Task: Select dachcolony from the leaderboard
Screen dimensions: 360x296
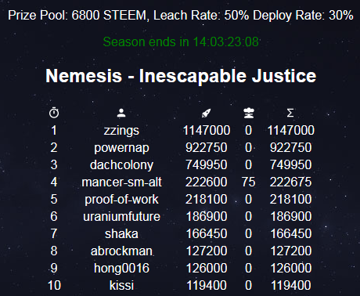Action: click(x=121, y=165)
